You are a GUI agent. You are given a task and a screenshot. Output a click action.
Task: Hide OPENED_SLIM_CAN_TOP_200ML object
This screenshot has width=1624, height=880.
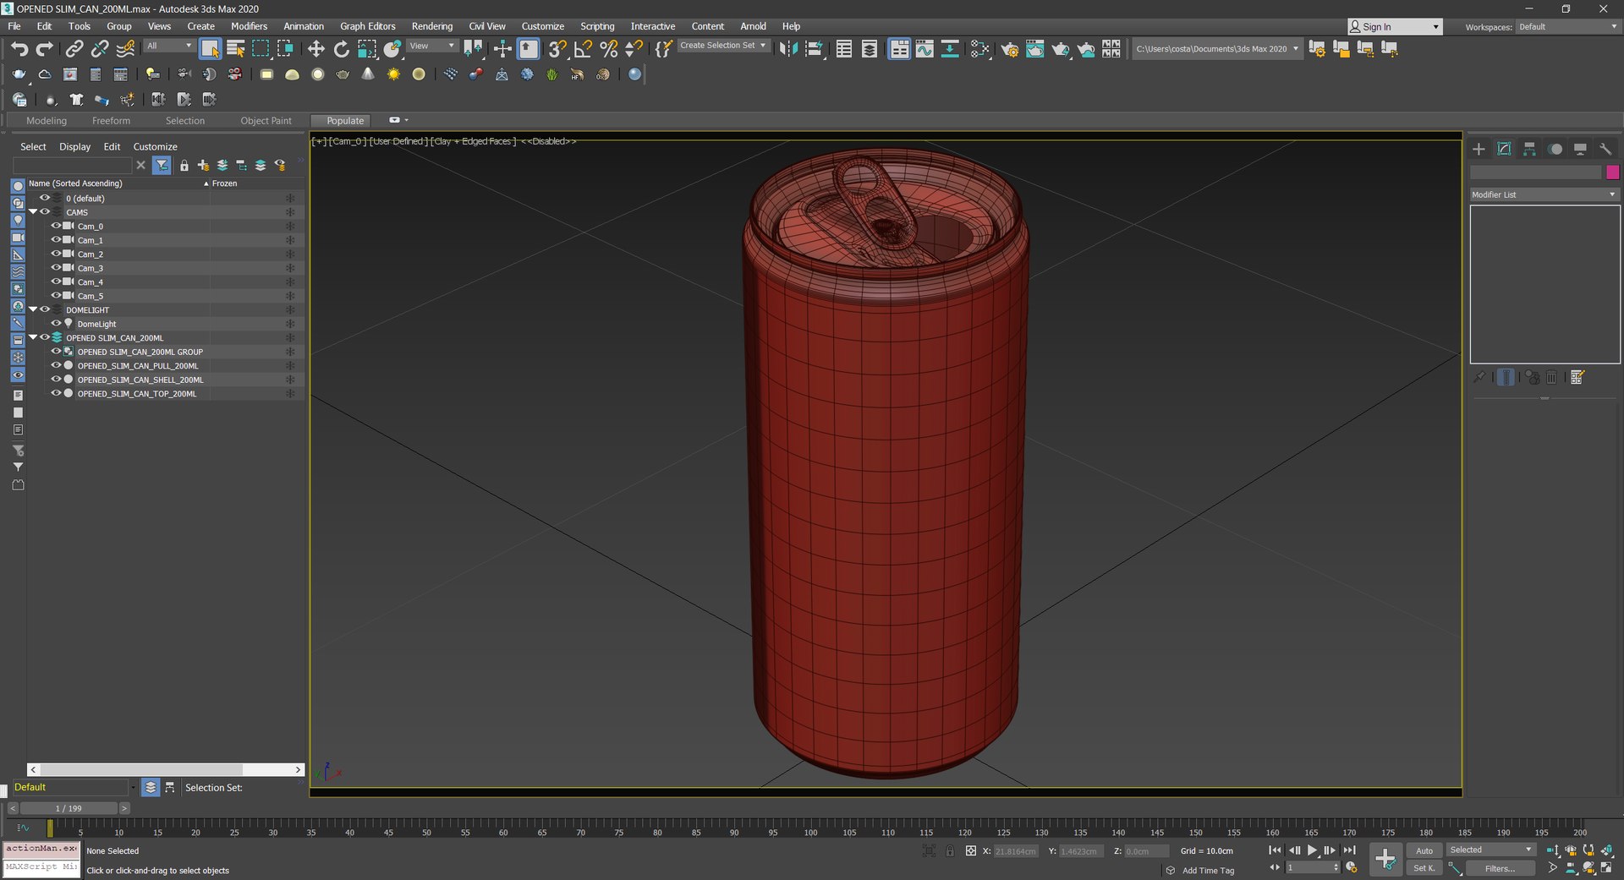click(56, 393)
